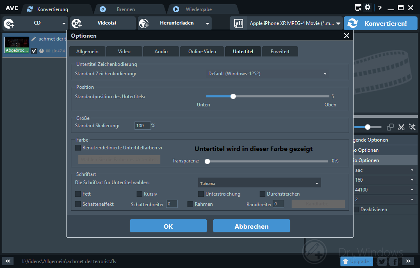Click the pencil rename icon beside file name
This screenshot has height=268, width=420.
[x=34, y=39]
